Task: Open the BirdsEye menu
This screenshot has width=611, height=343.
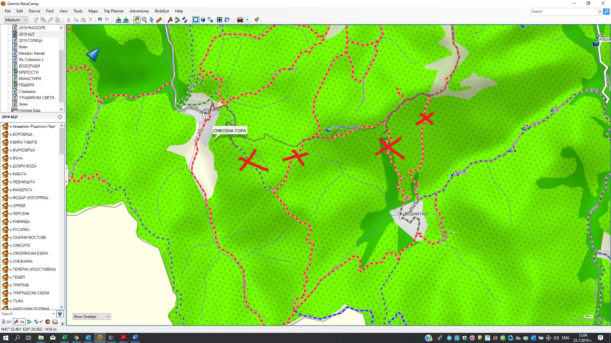Action: point(162,11)
